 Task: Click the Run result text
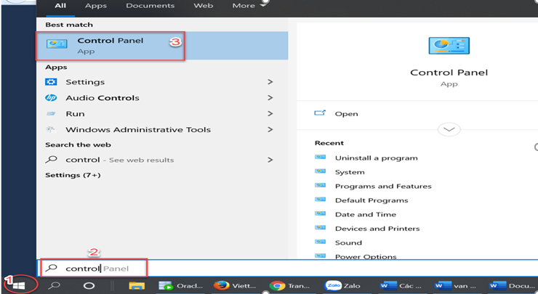pyautogui.click(x=75, y=114)
